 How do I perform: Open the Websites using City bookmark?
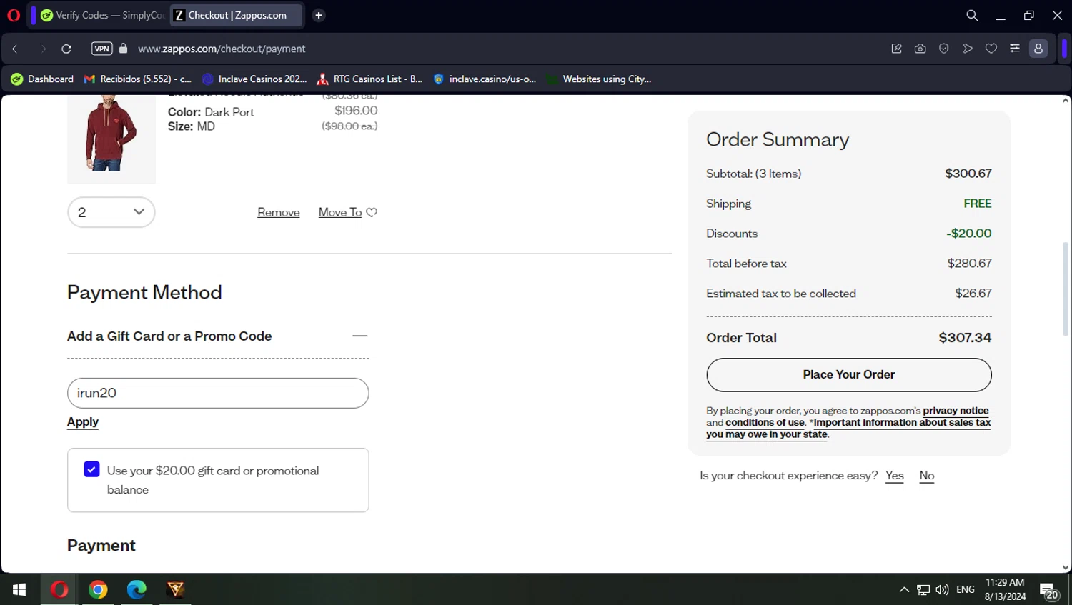coord(599,79)
